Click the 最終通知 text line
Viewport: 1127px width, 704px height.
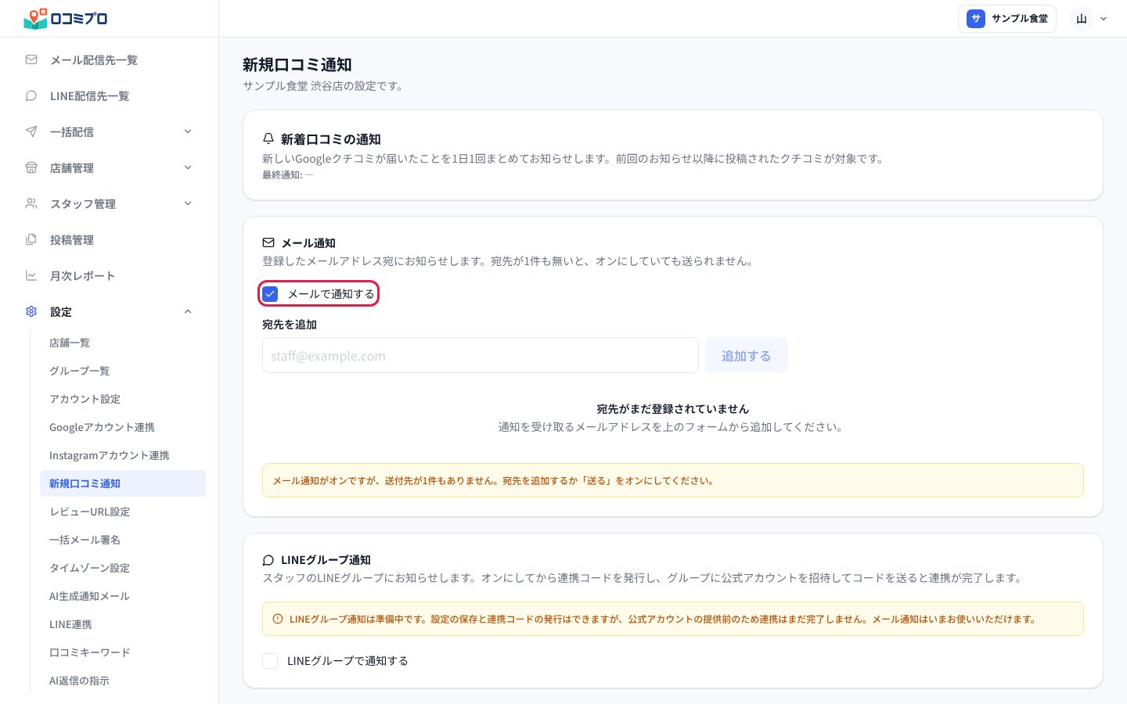(288, 175)
